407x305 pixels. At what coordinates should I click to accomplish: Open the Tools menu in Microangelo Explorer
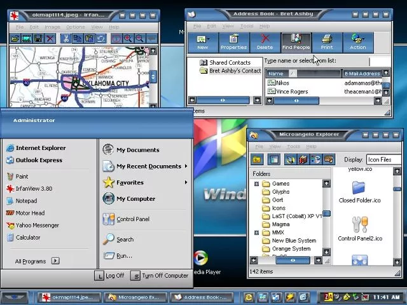(x=293, y=146)
